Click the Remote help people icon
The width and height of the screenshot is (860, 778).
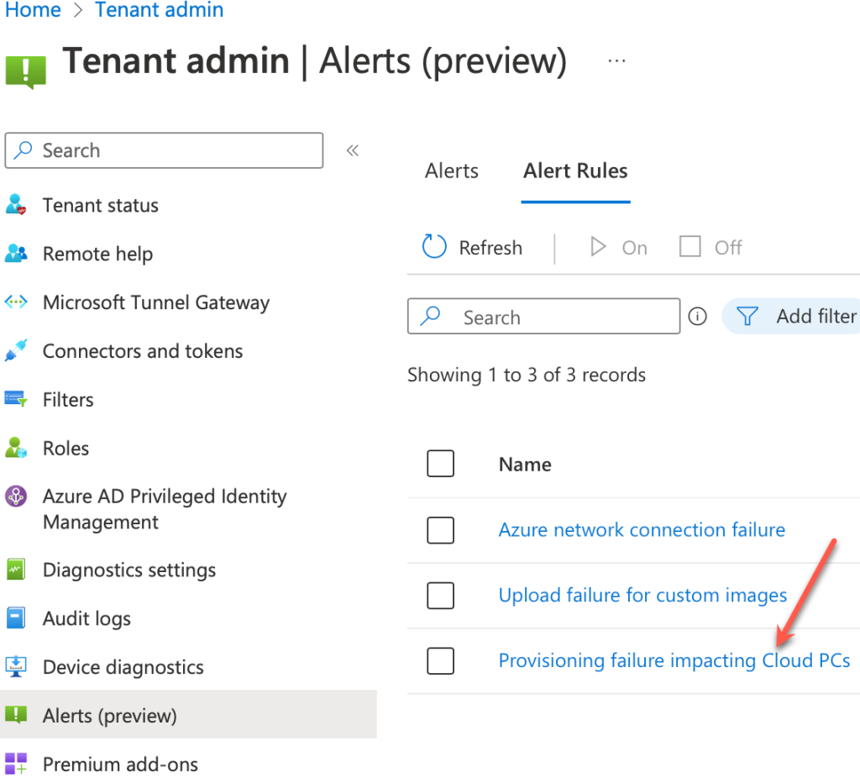[x=16, y=254]
